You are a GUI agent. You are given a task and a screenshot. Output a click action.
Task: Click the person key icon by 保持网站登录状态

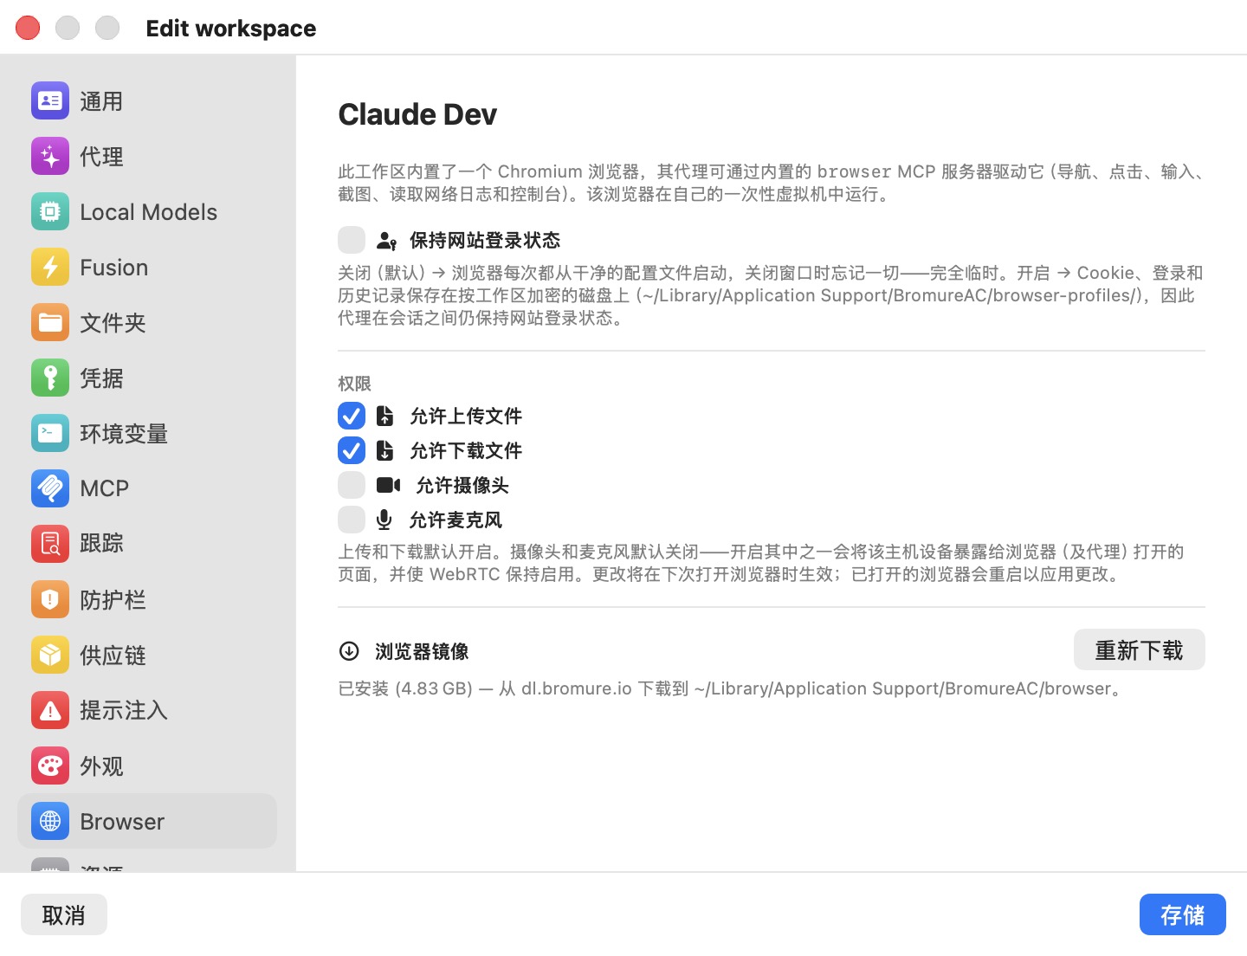tap(386, 241)
